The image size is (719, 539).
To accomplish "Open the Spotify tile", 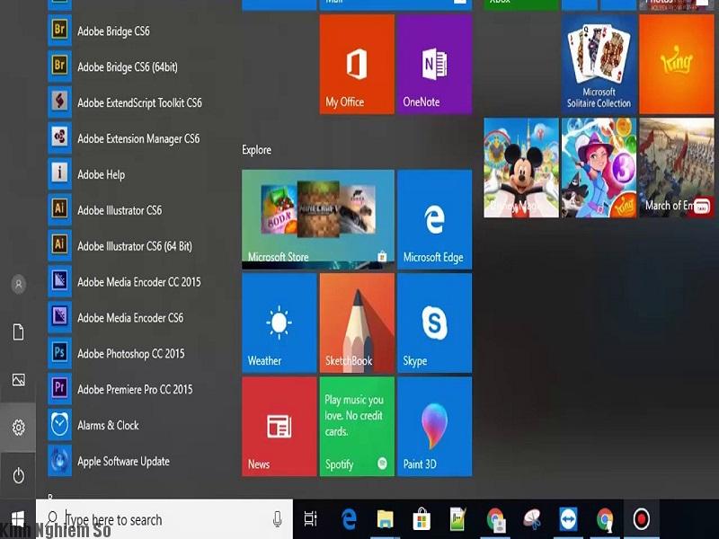I will pyautogui.click(x=357, y=427).
